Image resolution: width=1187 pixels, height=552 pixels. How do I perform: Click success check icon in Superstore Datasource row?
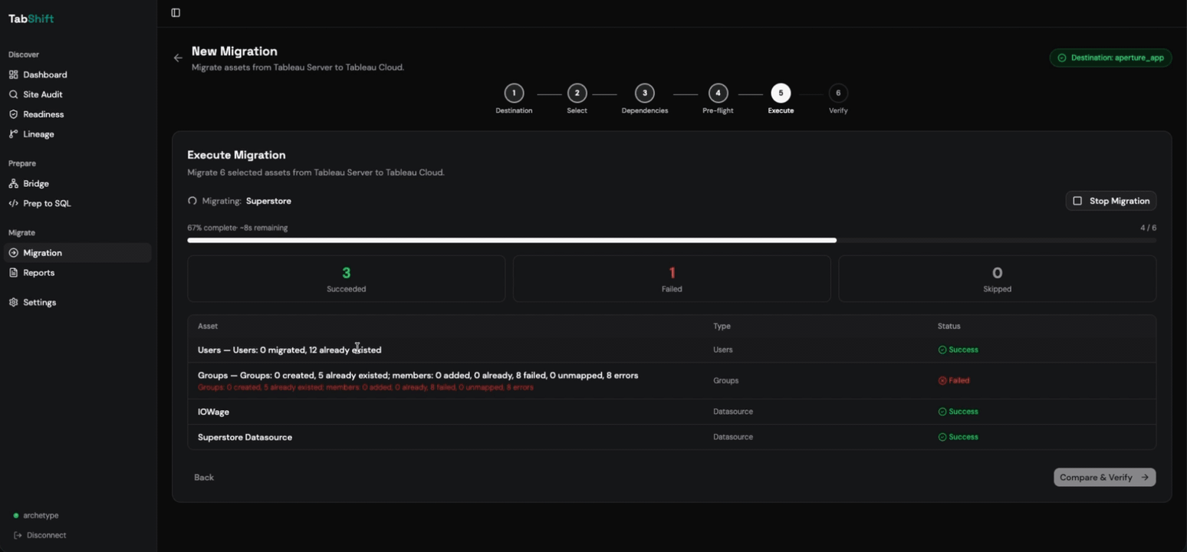(x=942, y=437)
